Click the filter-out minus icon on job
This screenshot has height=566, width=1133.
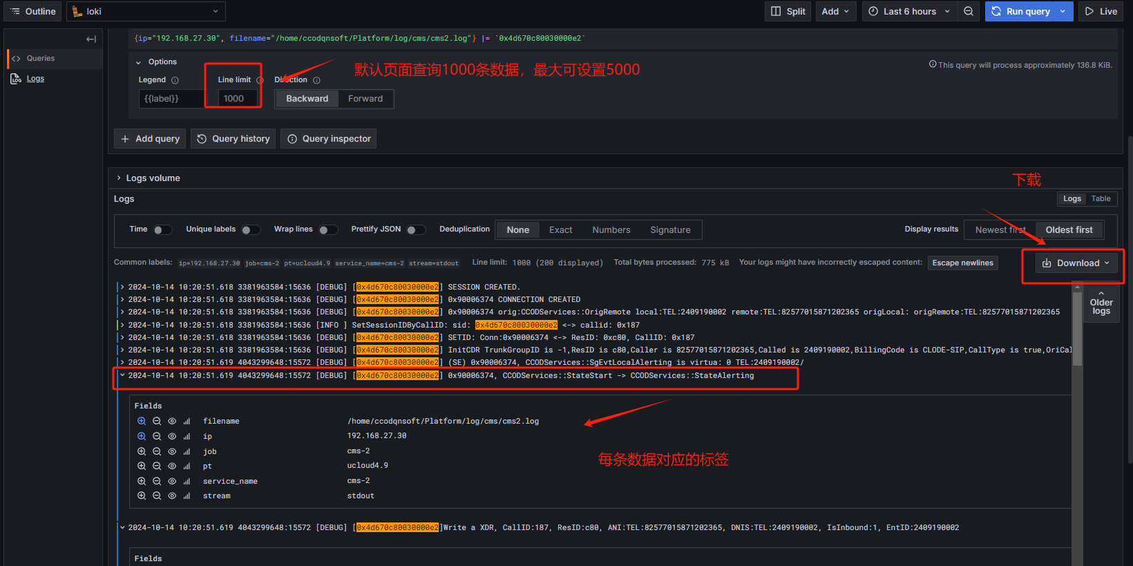coord(157,451)
